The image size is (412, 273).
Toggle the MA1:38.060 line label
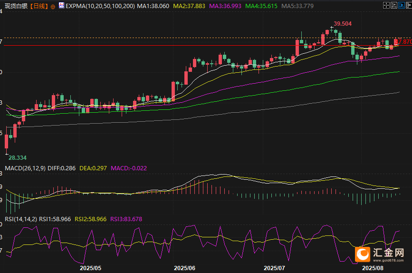coord(153,7)
